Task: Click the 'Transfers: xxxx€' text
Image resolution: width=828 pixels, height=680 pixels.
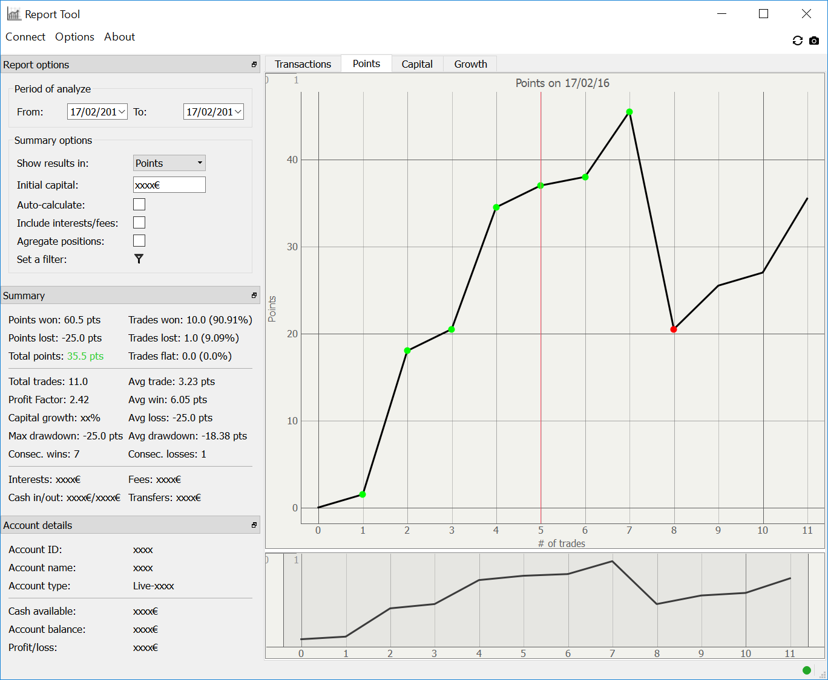Action: [x=165, y=497]
